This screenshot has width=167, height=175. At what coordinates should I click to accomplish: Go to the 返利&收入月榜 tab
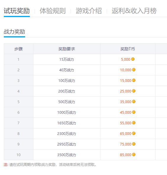click(x=134, y=11)
